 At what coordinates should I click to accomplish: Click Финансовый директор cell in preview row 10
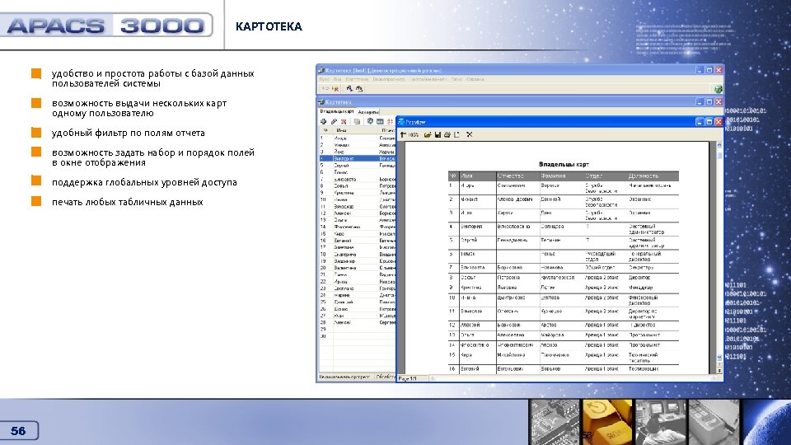click(644, 301)
